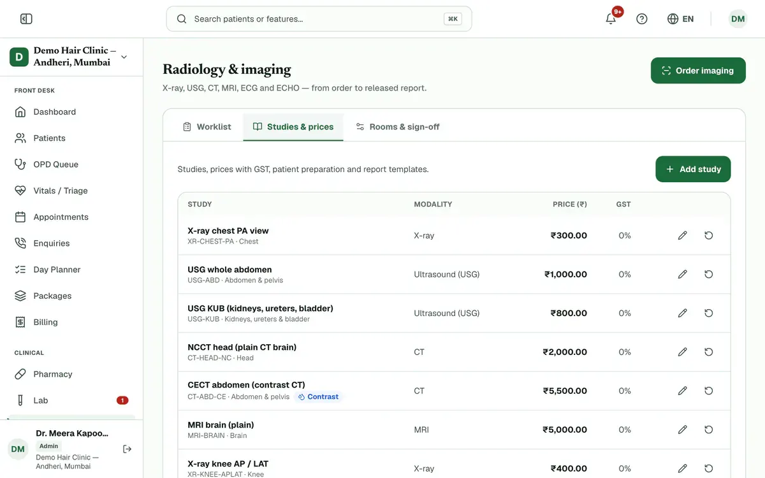765x478 pixels.
Task: Click the MODALITY column header
Action: point(433,205)
